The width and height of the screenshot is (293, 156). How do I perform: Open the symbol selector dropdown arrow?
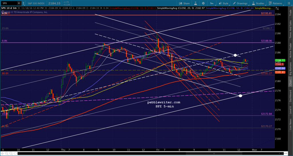point(19,3)
